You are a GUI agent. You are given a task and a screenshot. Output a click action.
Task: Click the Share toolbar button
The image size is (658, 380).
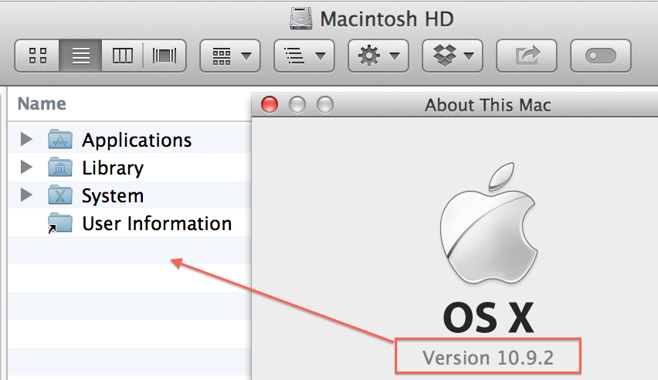[527, 56]
